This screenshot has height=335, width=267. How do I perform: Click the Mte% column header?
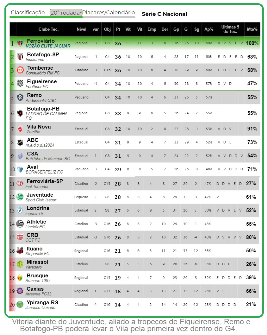point(252,29)
